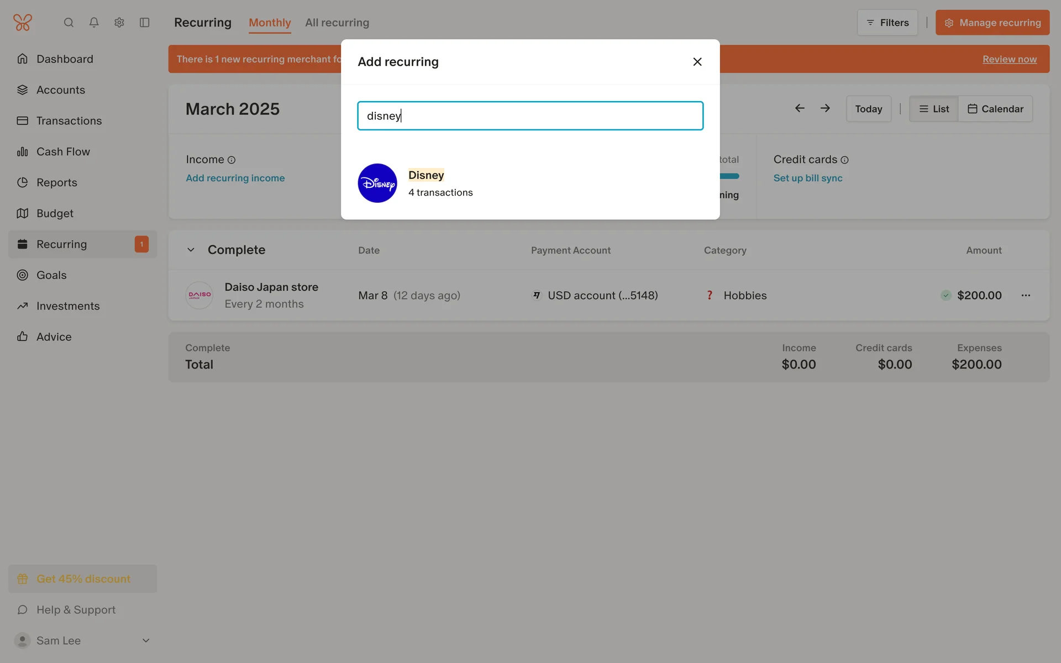This screenshot has width=1061, height=663.
Task: Switch to List view
Action: pyautogui.click(x=934, y=109)
